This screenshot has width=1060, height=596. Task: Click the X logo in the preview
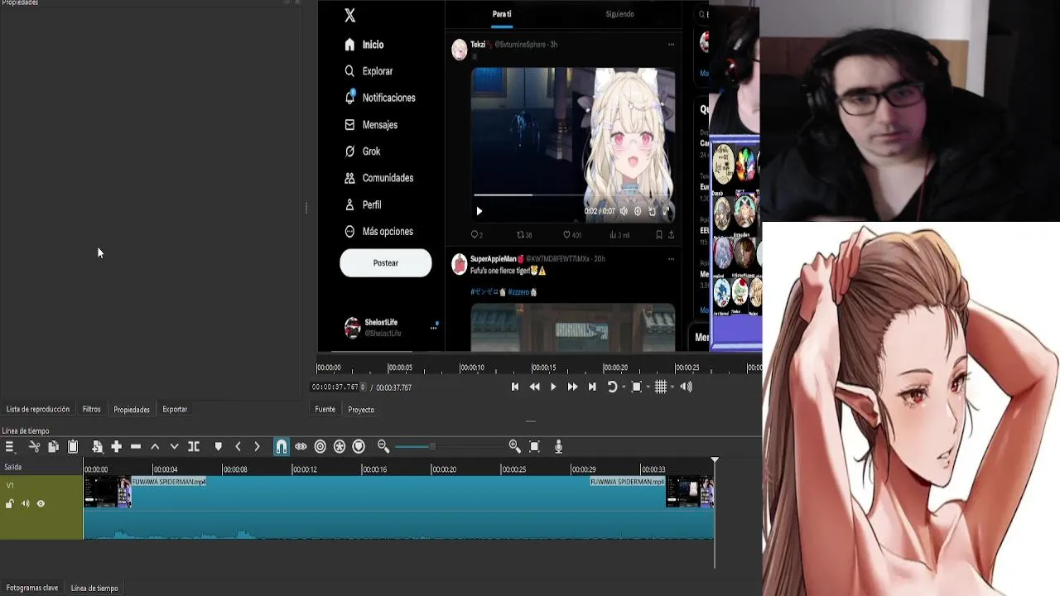[349, 15]
